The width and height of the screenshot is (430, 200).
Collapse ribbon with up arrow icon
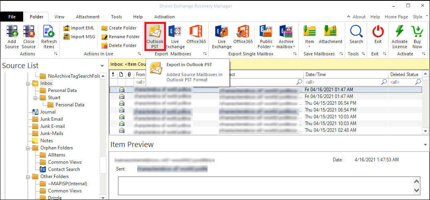[348, 17]
